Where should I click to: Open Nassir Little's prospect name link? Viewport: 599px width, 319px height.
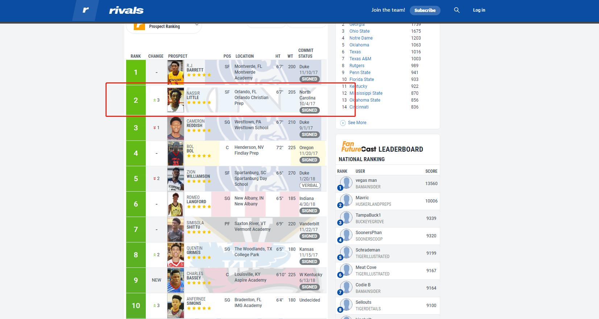pyautogui.click(x=193, y=95)
